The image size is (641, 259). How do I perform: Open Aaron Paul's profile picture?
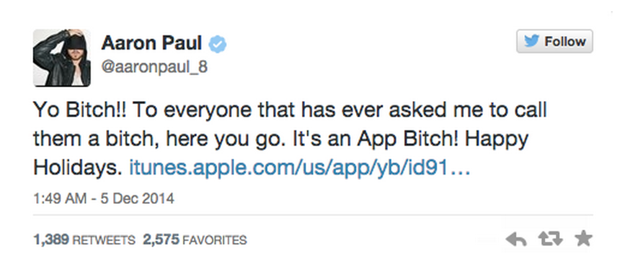click(x=62, y=58)
